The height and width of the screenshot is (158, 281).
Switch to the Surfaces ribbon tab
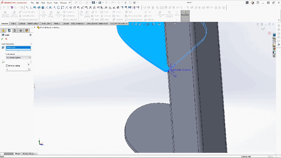(22, 23)
